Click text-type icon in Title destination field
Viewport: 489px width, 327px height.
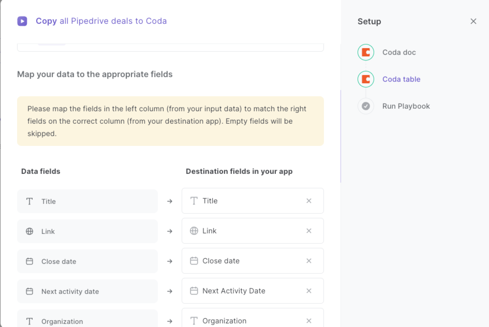[194, 201]
